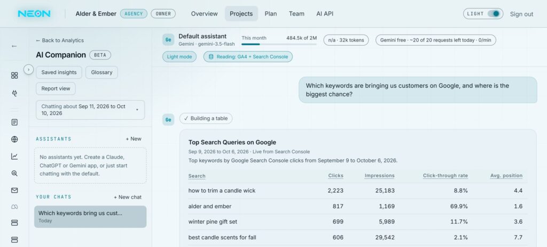Sort by the Click-through rate column header
Viewport: 547px width, 247px height.
pyautogui.click(x=446, y=176)
